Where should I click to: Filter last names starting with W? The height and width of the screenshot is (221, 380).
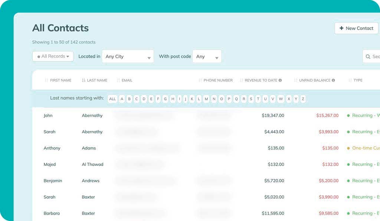(x=281, y=99)
